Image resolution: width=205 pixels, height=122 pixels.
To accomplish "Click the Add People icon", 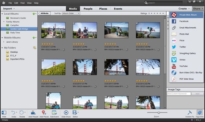I will 33,113.
